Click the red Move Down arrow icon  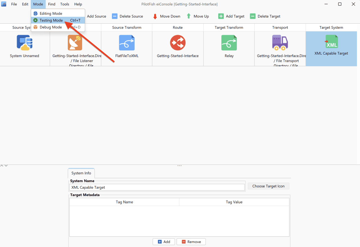pos(155,16)
